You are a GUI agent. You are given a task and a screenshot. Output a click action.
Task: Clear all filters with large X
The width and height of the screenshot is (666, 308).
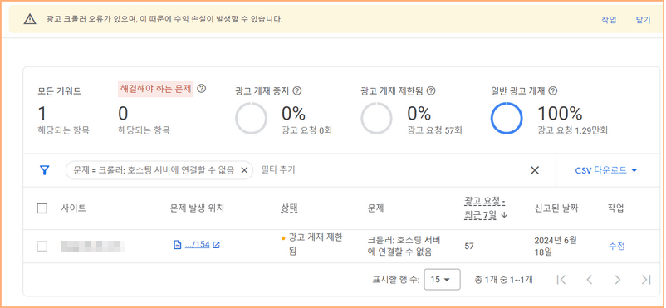pos(535,170)
